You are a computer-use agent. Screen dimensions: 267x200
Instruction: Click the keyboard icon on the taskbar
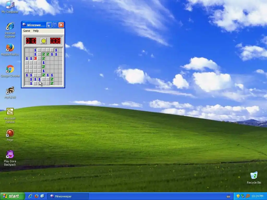pos(228,196)
